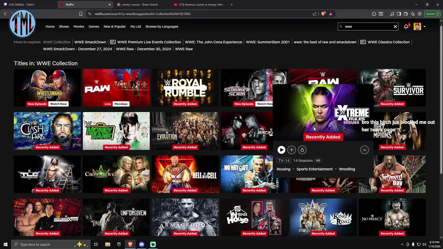
Task: Explore WWE Classics Collection
Action: click(389, 42)
